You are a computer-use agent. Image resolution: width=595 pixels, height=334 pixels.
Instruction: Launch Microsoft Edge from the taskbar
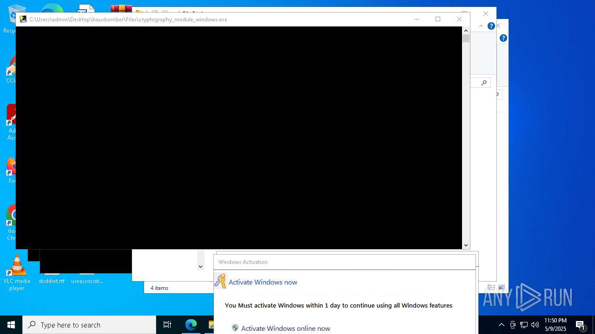click(191, 325)
